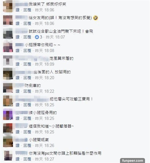Screen dimensions: 150x163
Task: Click the laughing emoji in second comment
Action: coord(95,18)
